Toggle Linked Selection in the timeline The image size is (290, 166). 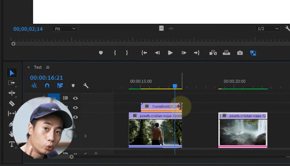[60, 86]
